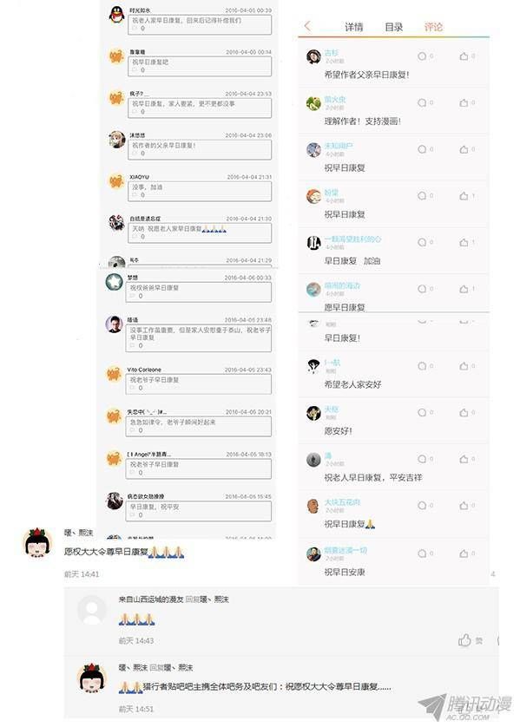Open QQ penguin avatar profile

click(116, 15)
